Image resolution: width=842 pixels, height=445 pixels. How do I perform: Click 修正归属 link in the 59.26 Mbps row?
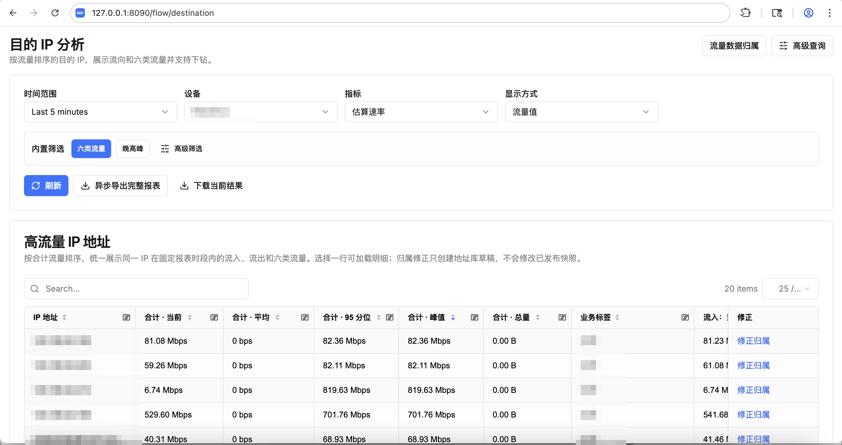tap(753, 366)
